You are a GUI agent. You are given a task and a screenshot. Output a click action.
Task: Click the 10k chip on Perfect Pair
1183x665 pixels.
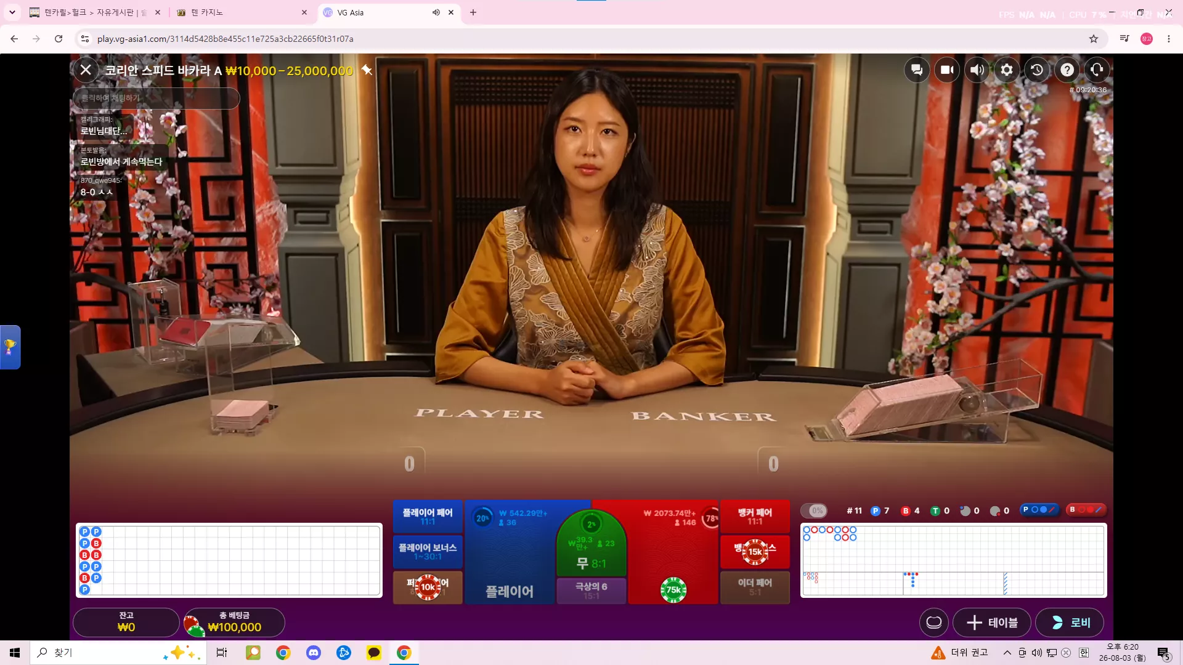click(428, 587)
